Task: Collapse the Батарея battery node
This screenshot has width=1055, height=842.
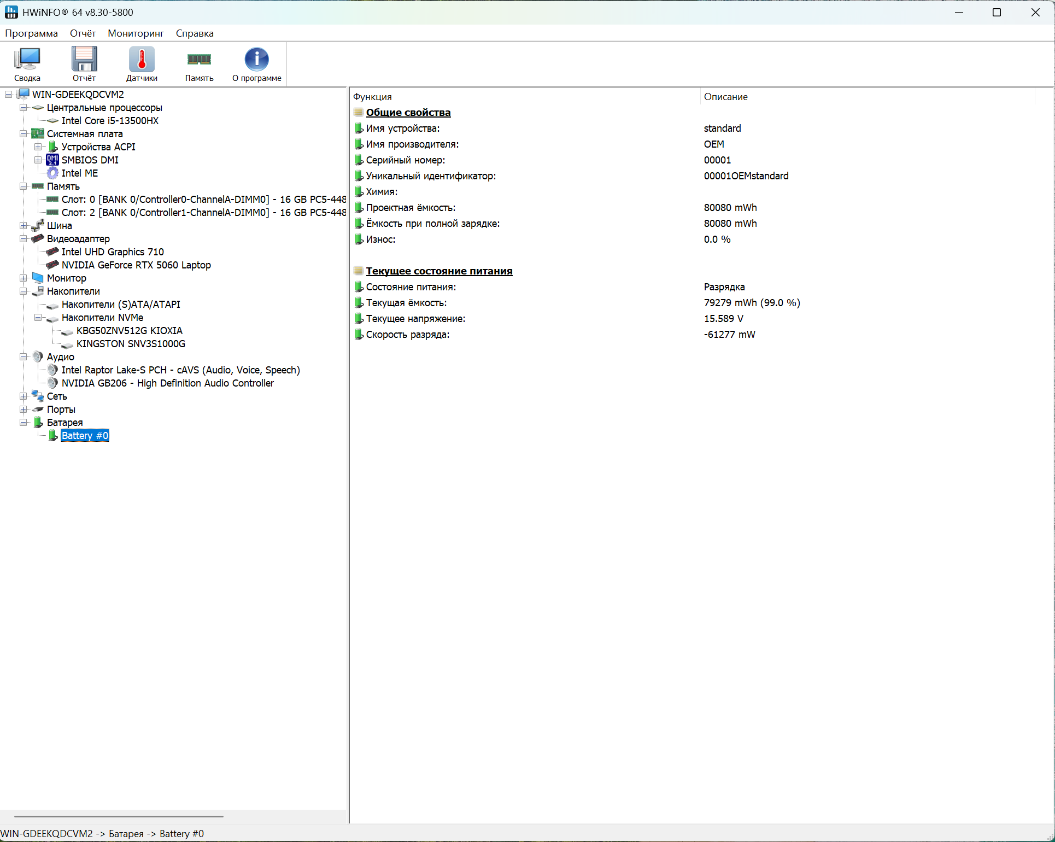Action: [x=23, y=423]
